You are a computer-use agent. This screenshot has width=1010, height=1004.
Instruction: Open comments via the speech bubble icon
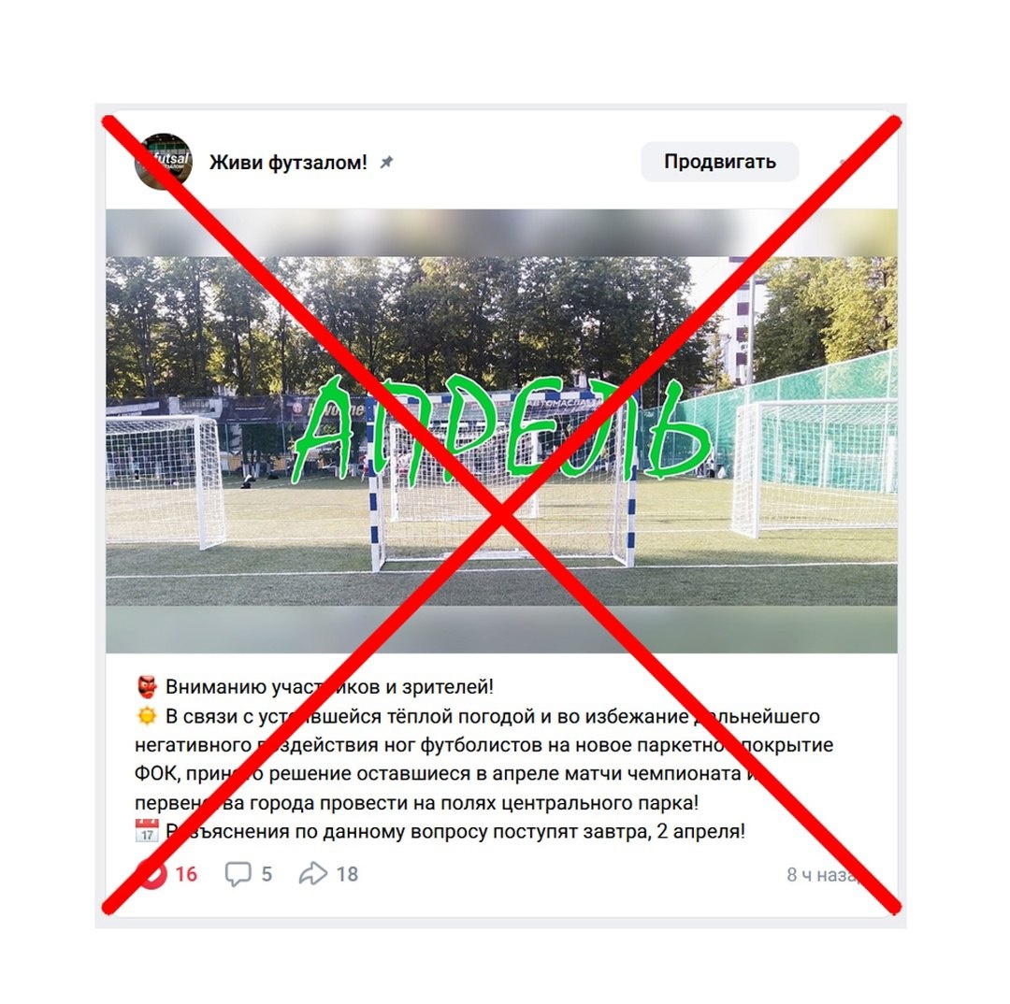(238, 874)
